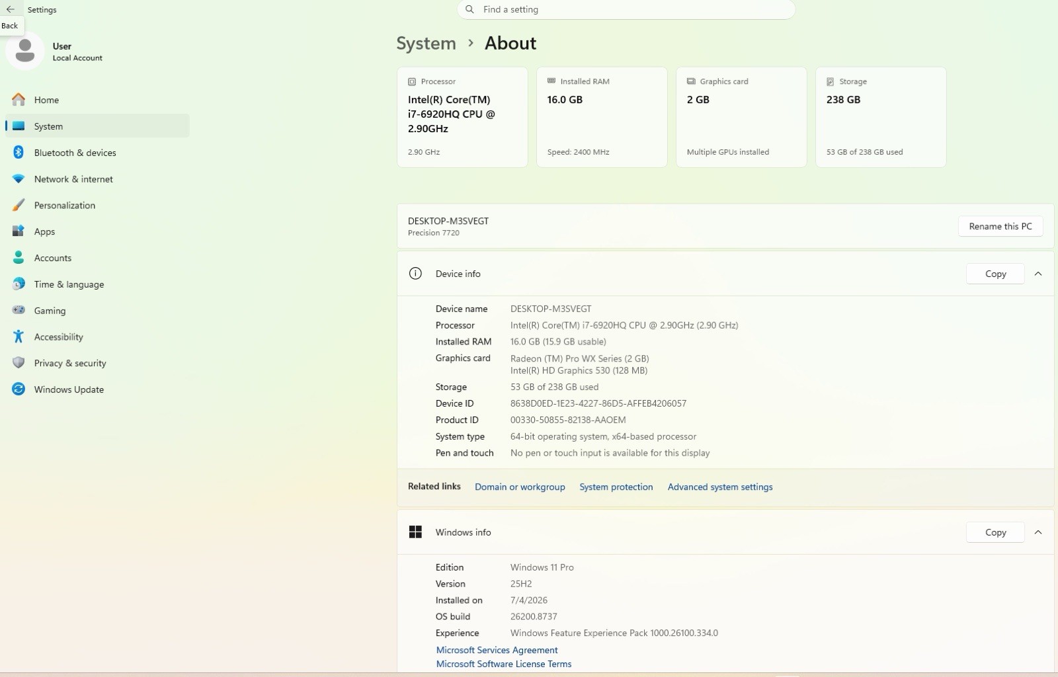Click the Time & language globe-clock icon
The image size is (1058, 677).
[x=19, y=284]
